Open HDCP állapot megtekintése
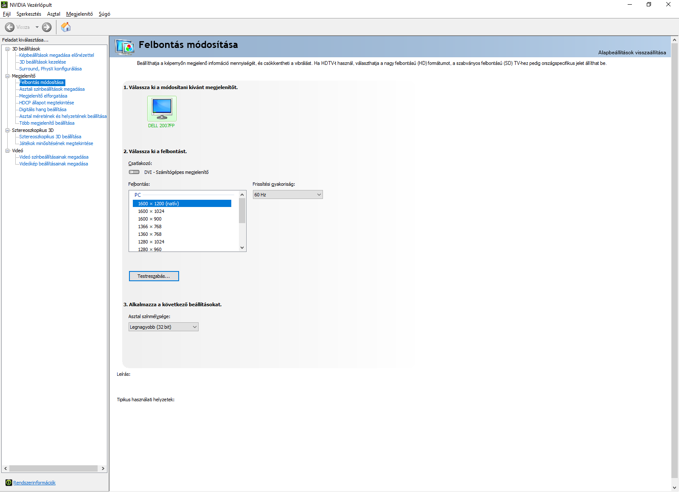Screen dimensions: 679x492 pyautogui.click(x=47, y=103)
